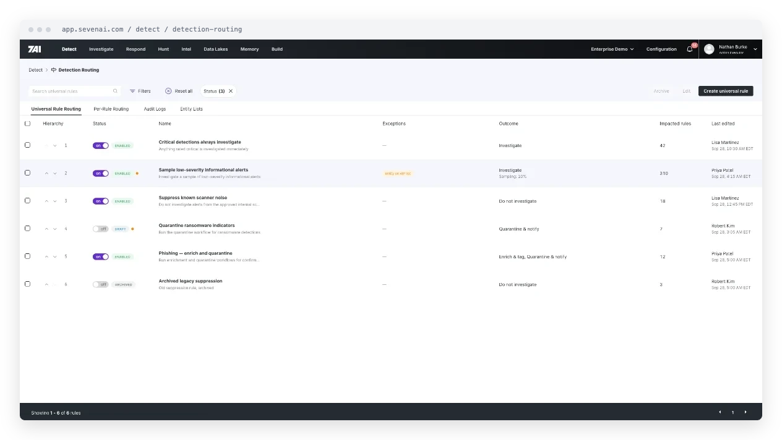Go to Detect breadcrumb link
Viewport: 782px width, 440px height.
[x=36, y=70]
